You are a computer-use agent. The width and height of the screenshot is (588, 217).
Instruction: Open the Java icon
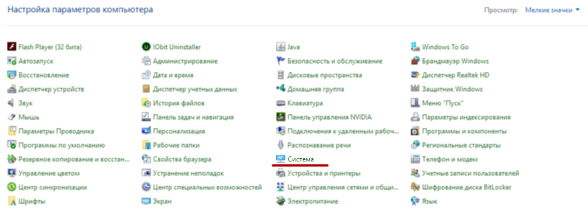coord(280,47)
